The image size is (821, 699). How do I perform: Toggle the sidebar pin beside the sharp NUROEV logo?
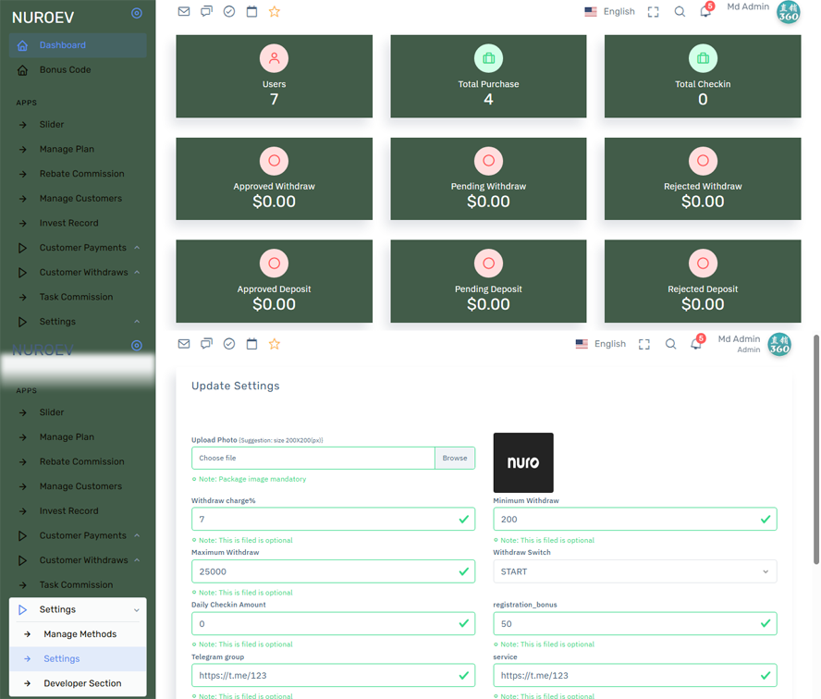coord(137,13)
